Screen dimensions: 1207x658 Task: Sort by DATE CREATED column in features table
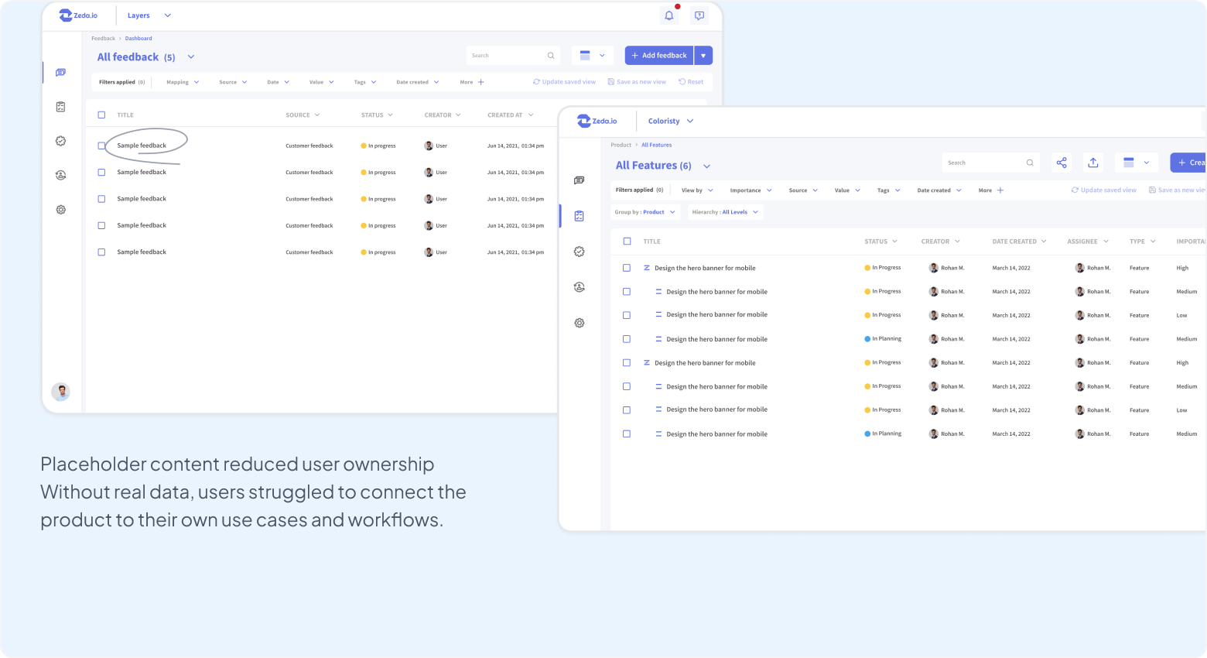pos(1019,242)
